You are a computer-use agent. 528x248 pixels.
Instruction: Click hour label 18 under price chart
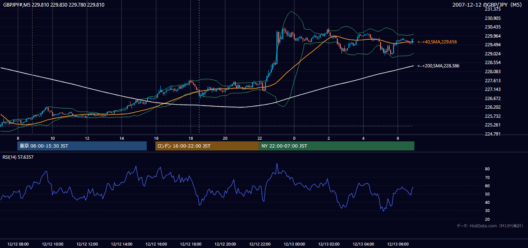[190, 138]
